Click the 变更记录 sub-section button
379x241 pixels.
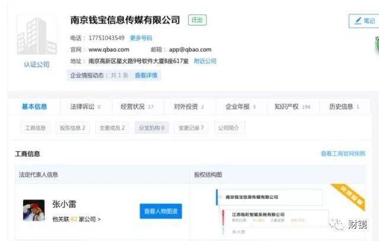click(x=191, y=128)
